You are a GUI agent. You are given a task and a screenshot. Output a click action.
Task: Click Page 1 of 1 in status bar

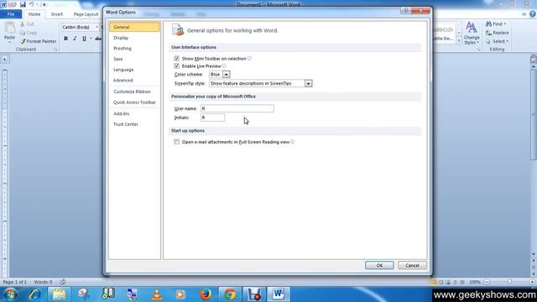[15, 282]
